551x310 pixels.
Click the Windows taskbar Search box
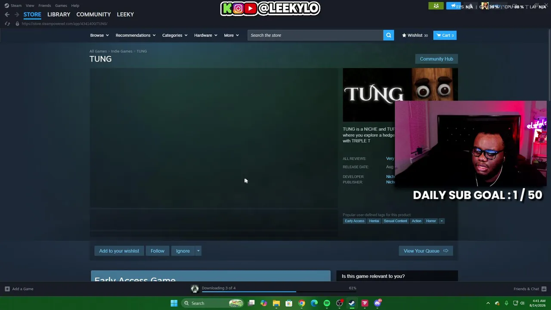(213, 303)
